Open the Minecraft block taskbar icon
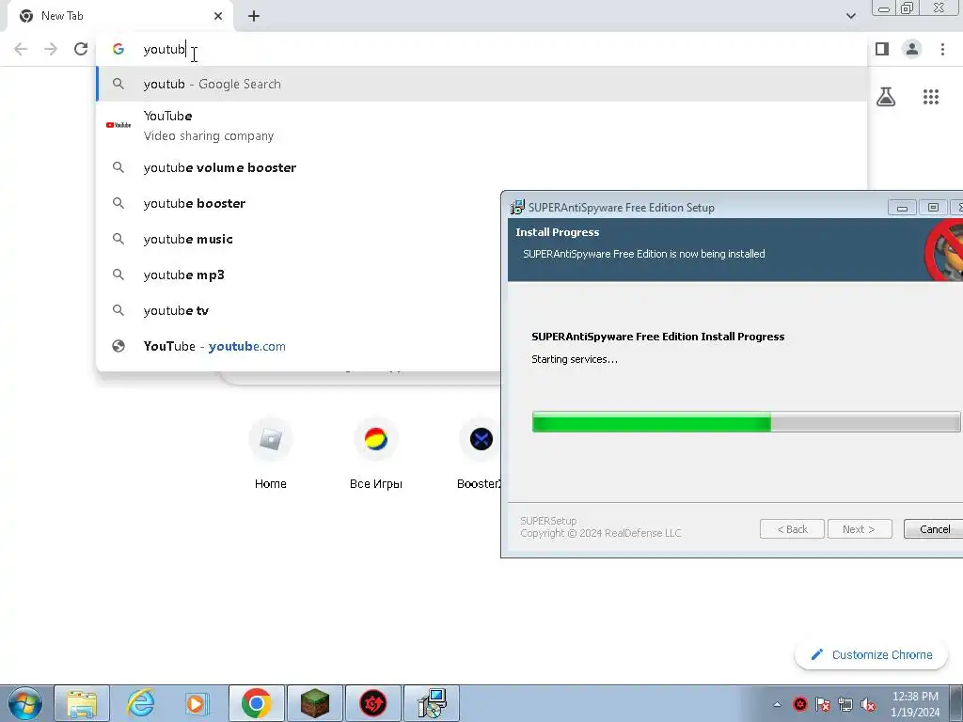Viewport: 963px width, 722px height. 315,703
